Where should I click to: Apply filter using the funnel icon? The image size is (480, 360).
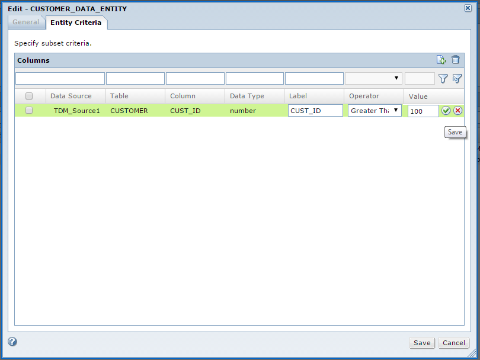point(443,79)
